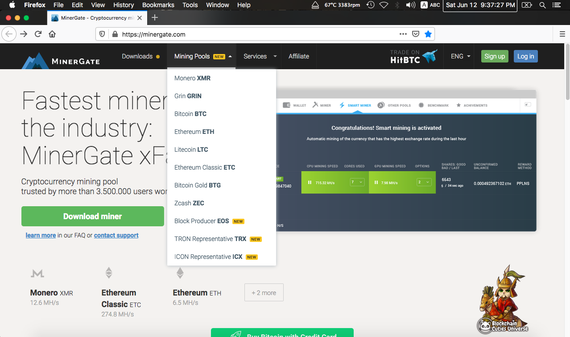Viewport: 570px width, 337px height.
Task: Click the blue bookmark star
Action: tap(428, 34)
